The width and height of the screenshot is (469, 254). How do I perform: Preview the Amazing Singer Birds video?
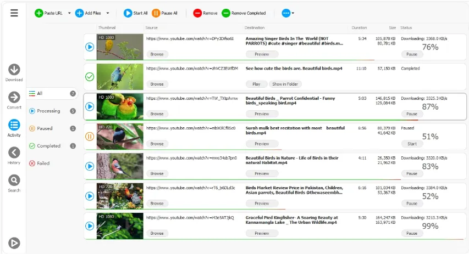click(x=262, y=54)
